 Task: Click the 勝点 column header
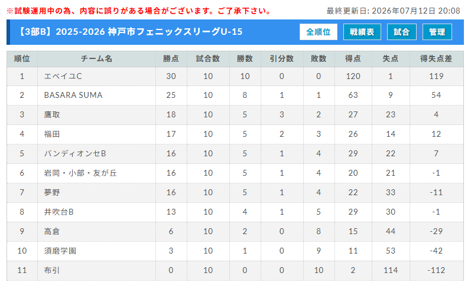[x=171, y=59]
